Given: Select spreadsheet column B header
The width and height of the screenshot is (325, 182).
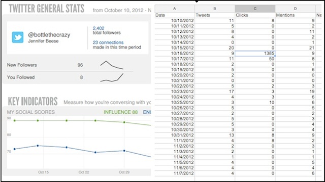Looking at the screenshot, I should tap(215, 9).
